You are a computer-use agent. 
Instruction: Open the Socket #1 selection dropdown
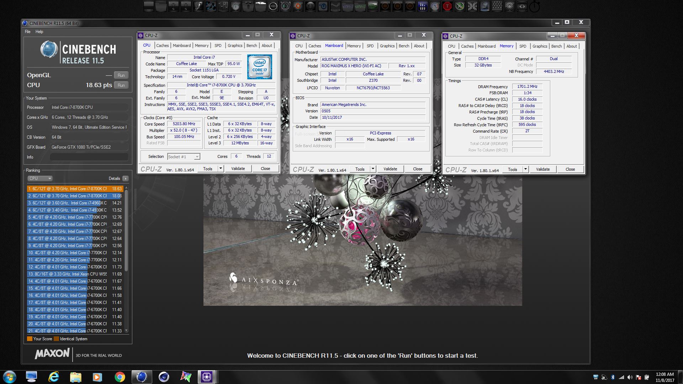click(x=184, y=157)
